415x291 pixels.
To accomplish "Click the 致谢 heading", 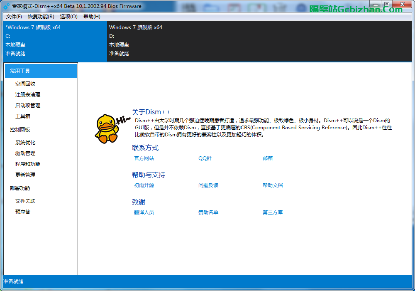I will (139, 202).
